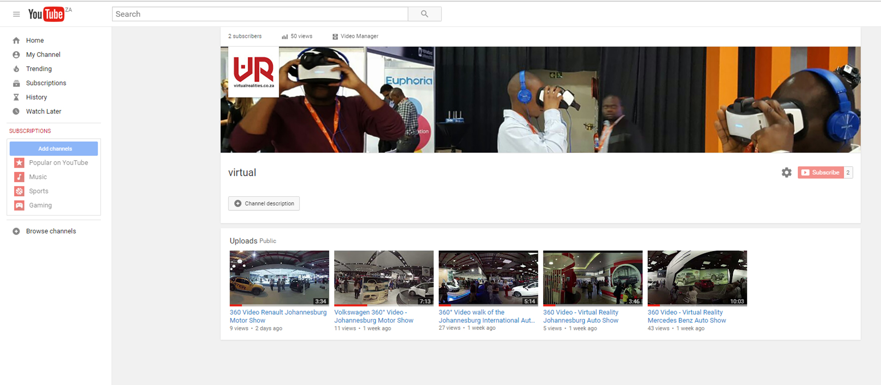The image size is (881, 385).
Task: Expand Browse channels
Action: point(51,231)
